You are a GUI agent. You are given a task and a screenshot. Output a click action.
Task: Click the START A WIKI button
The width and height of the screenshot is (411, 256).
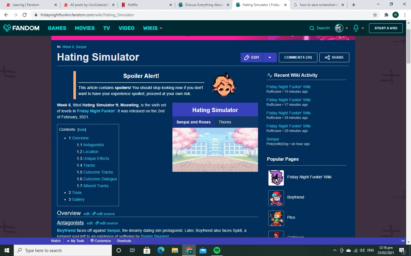click(x=386, y=28)
